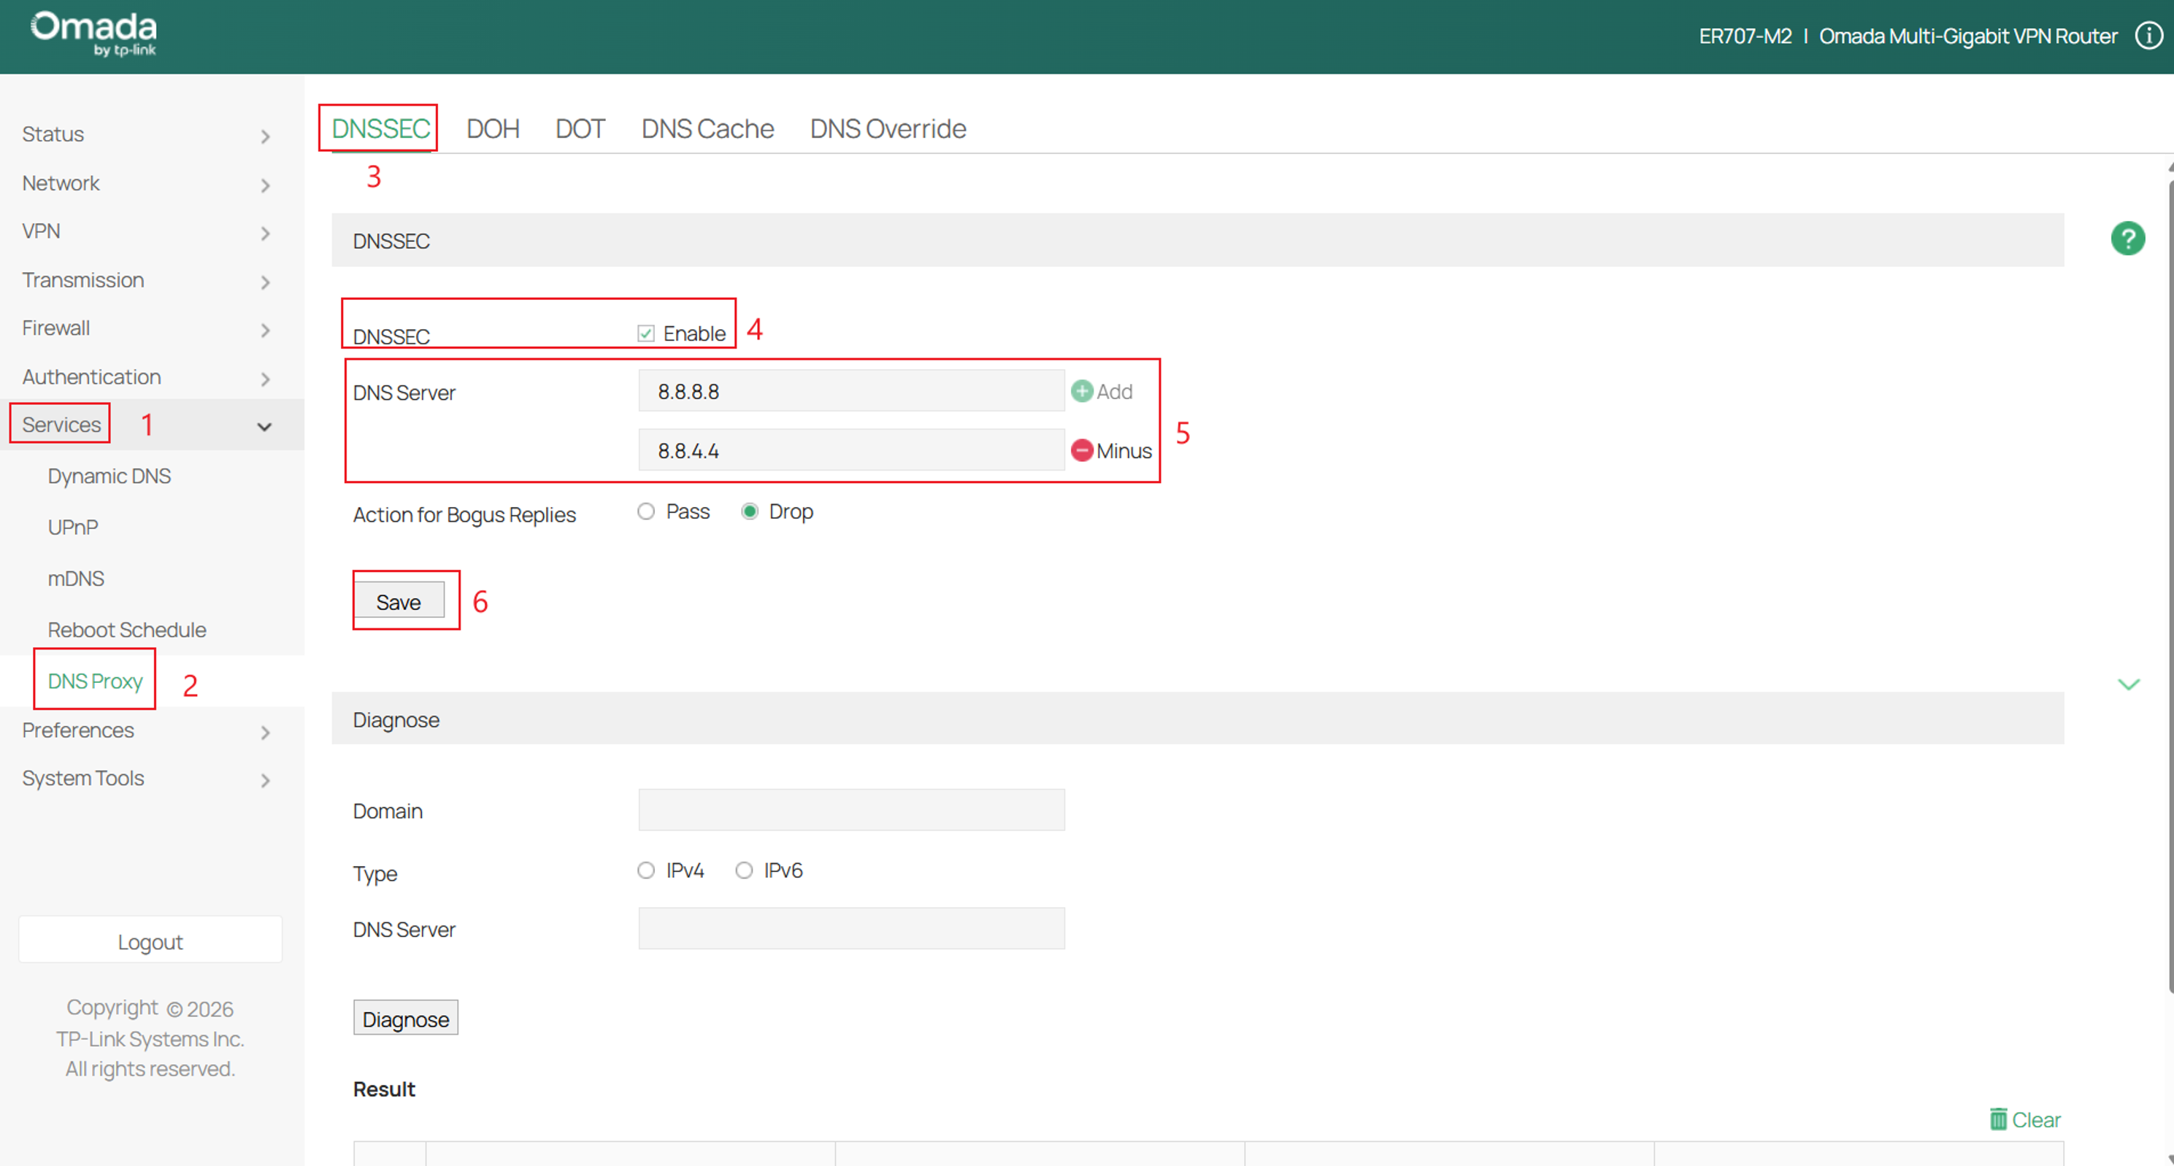The width and height of the screenshot is (2174, 1166).
Task: Open UPnP in the sidebar
Action: point(72,528)
